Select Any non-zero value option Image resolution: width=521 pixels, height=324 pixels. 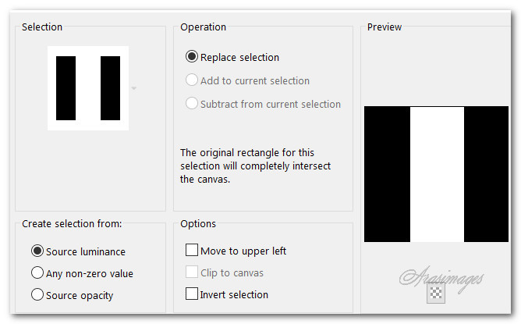(x=37, y=273)
